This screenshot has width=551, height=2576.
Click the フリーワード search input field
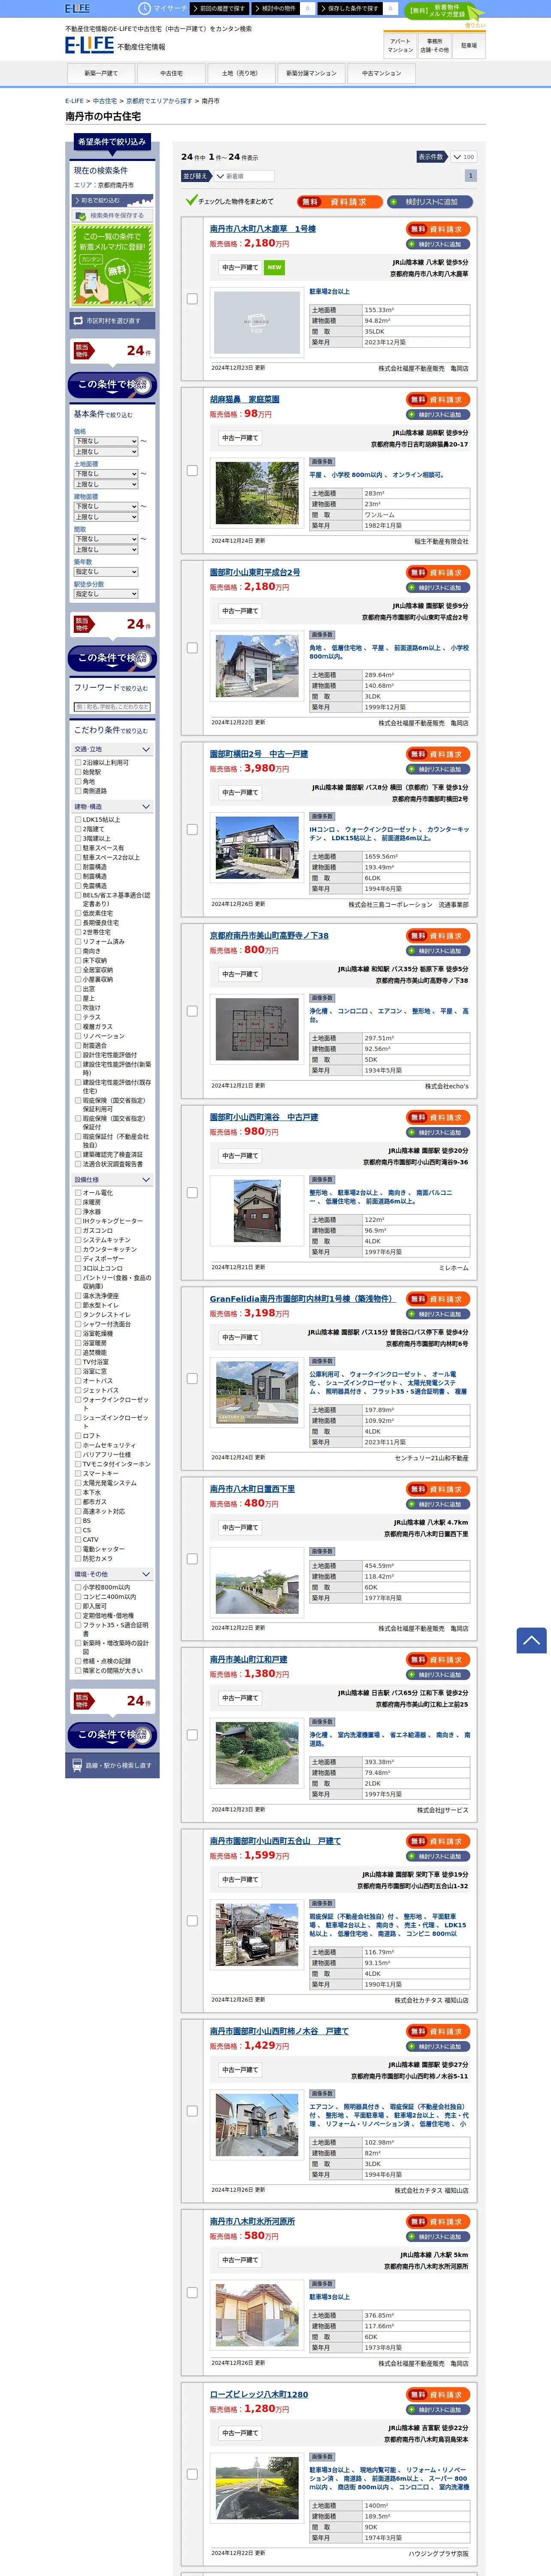pos(112,707)
